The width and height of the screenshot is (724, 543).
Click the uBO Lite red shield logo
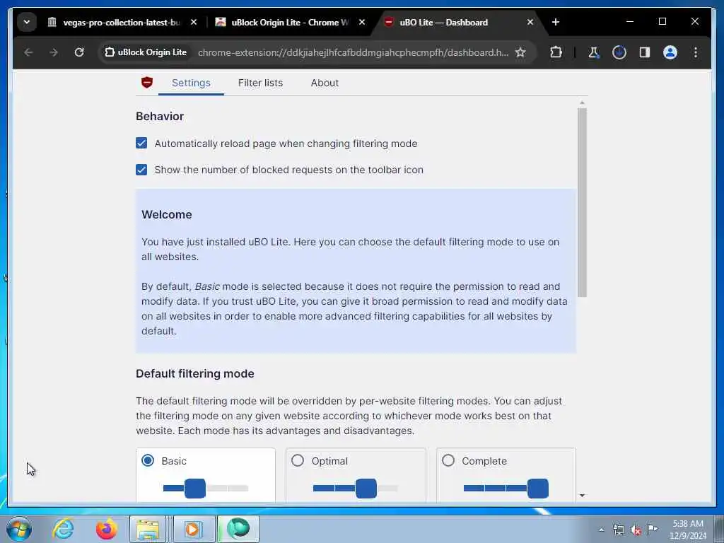tap(147, 83)
